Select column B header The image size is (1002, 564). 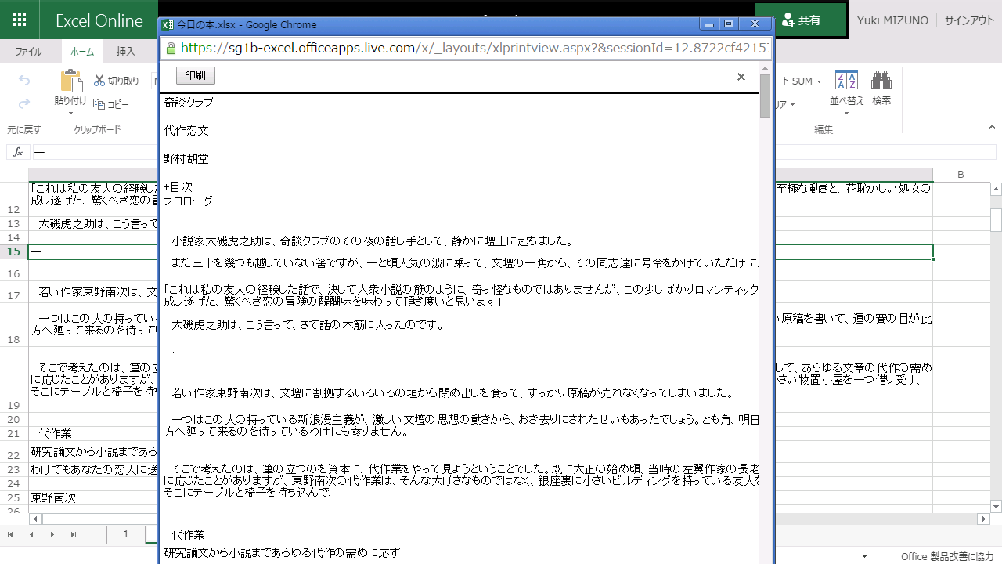pyautogui.click(x=961, y=174)
